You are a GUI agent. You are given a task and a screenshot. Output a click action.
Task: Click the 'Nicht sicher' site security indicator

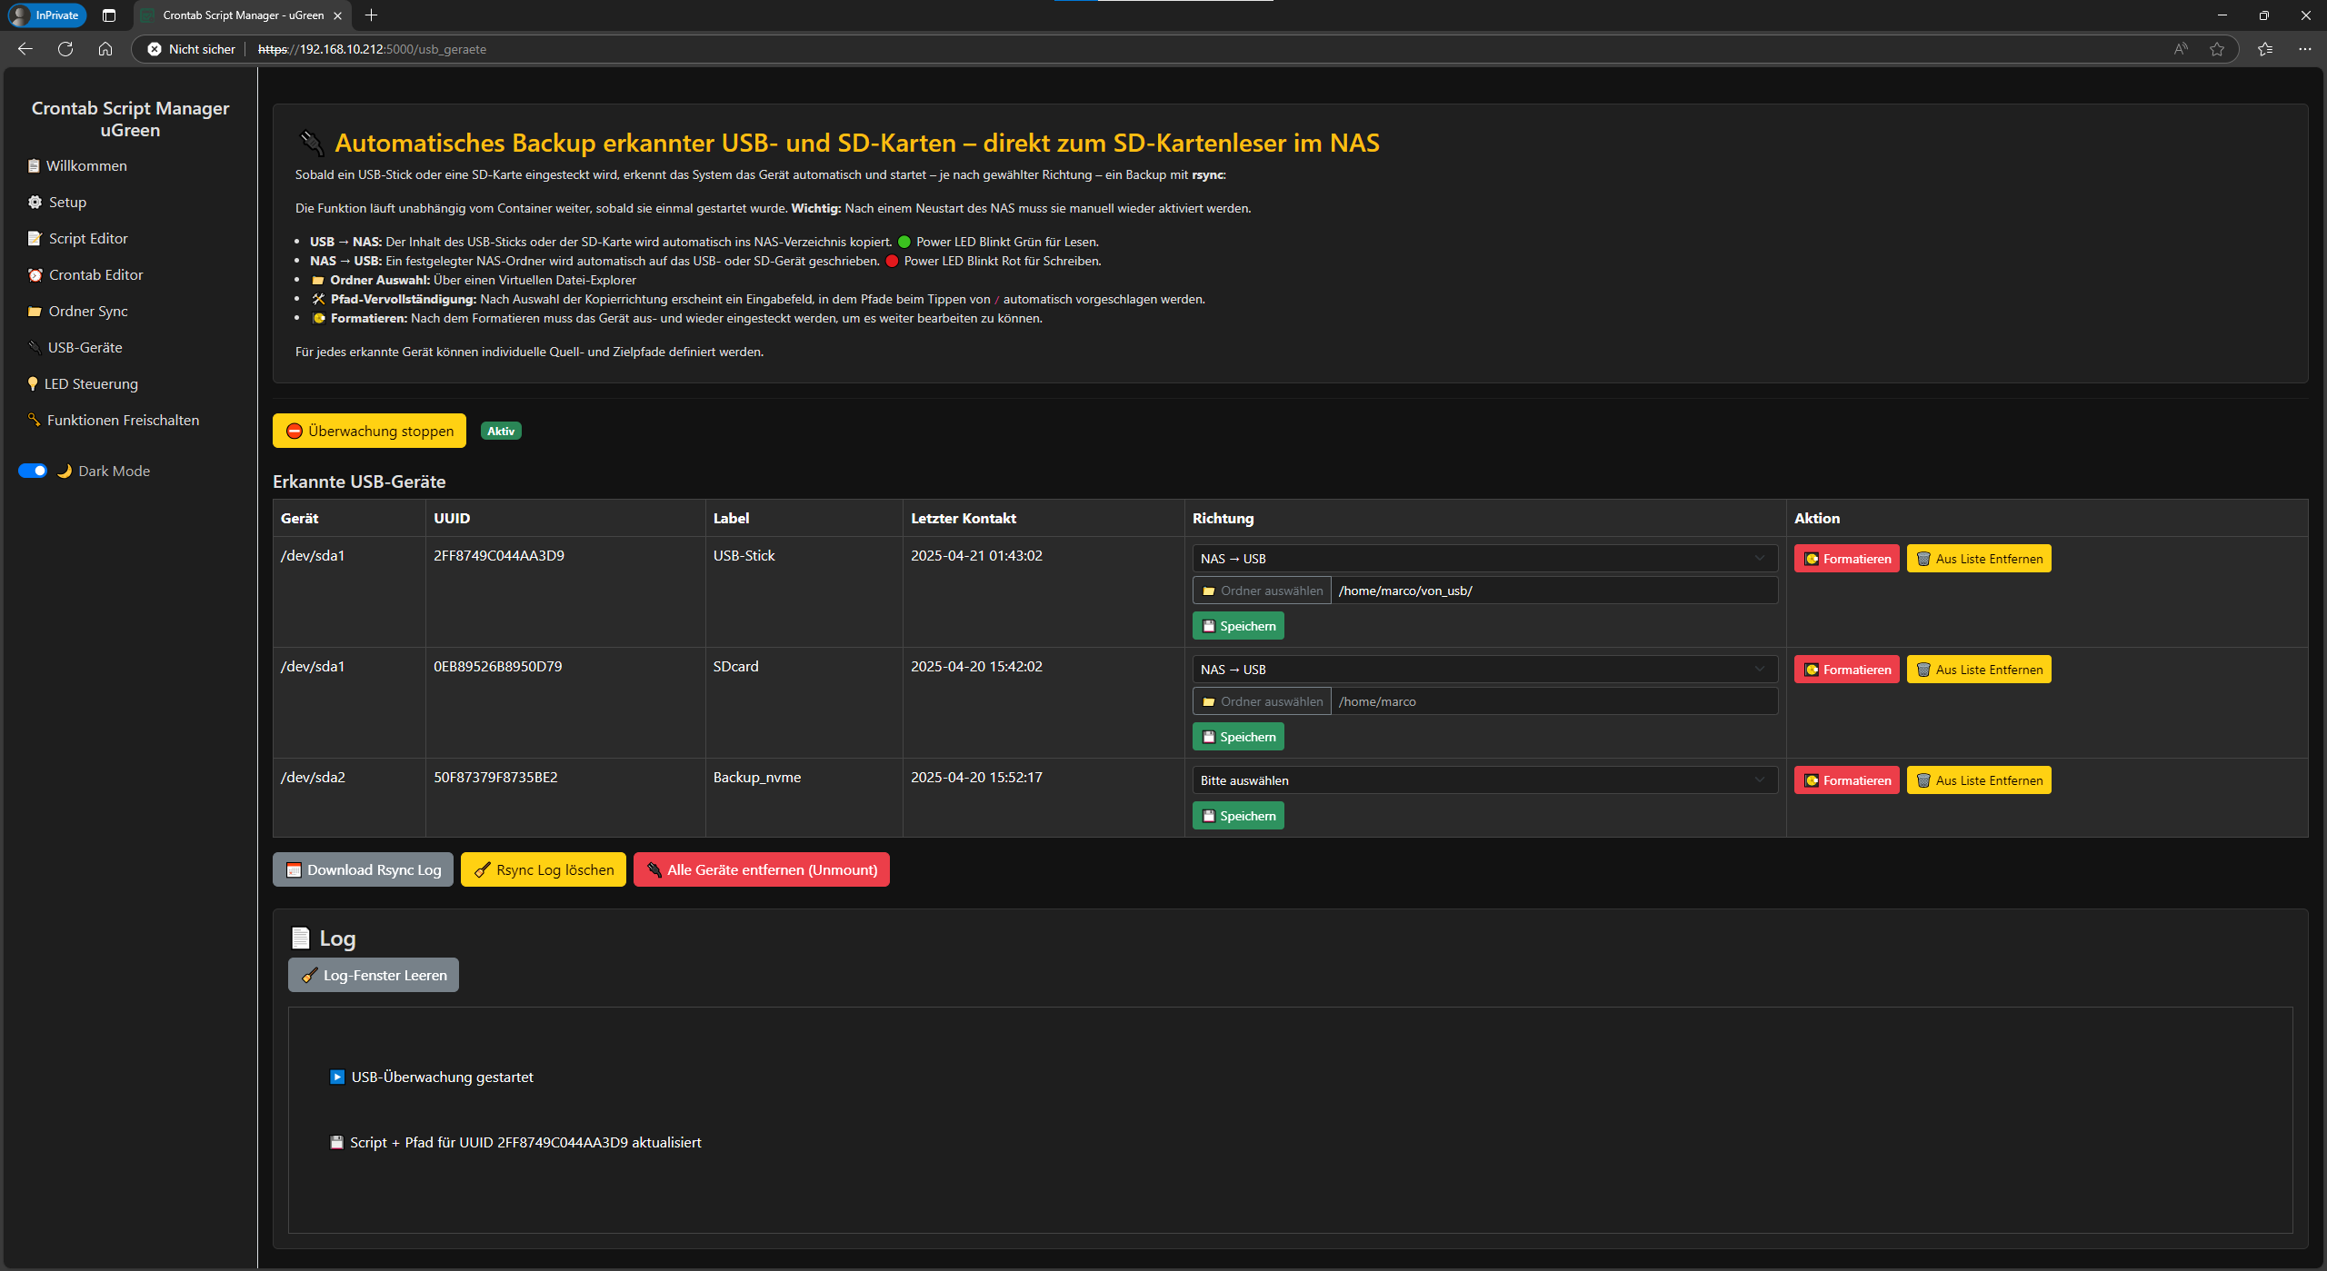click(192, 49)
